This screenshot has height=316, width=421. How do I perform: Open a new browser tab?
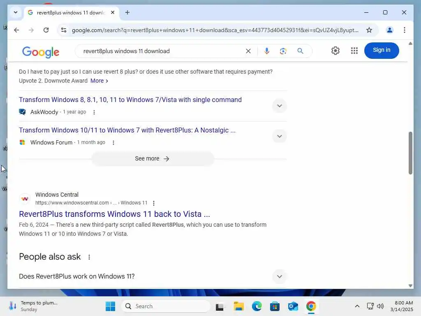pyautogui.click(x=127, y=12)
